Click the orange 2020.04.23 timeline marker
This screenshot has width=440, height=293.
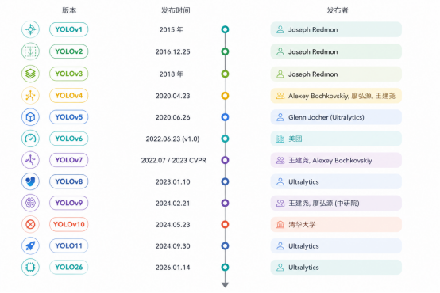click(x=225, y=96)
